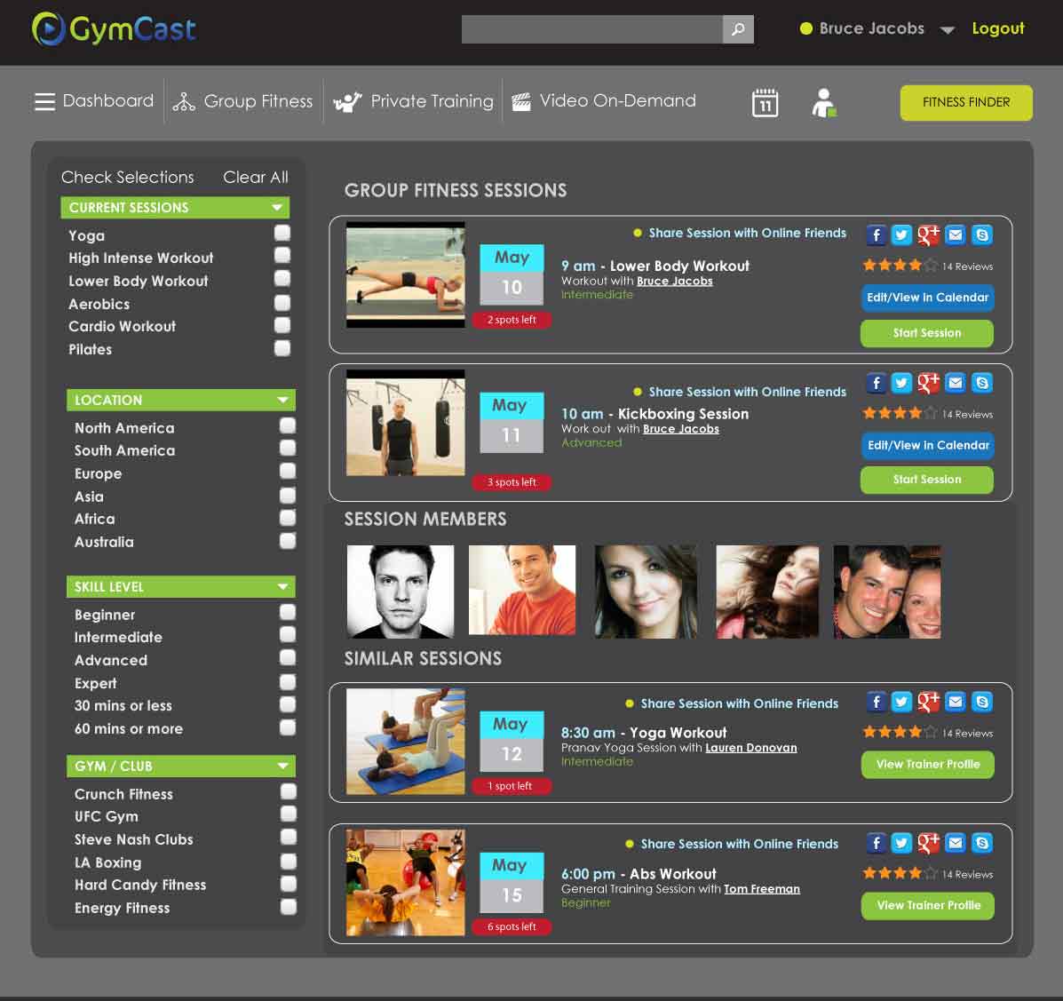Check the Europe location filter

point(288,472)
